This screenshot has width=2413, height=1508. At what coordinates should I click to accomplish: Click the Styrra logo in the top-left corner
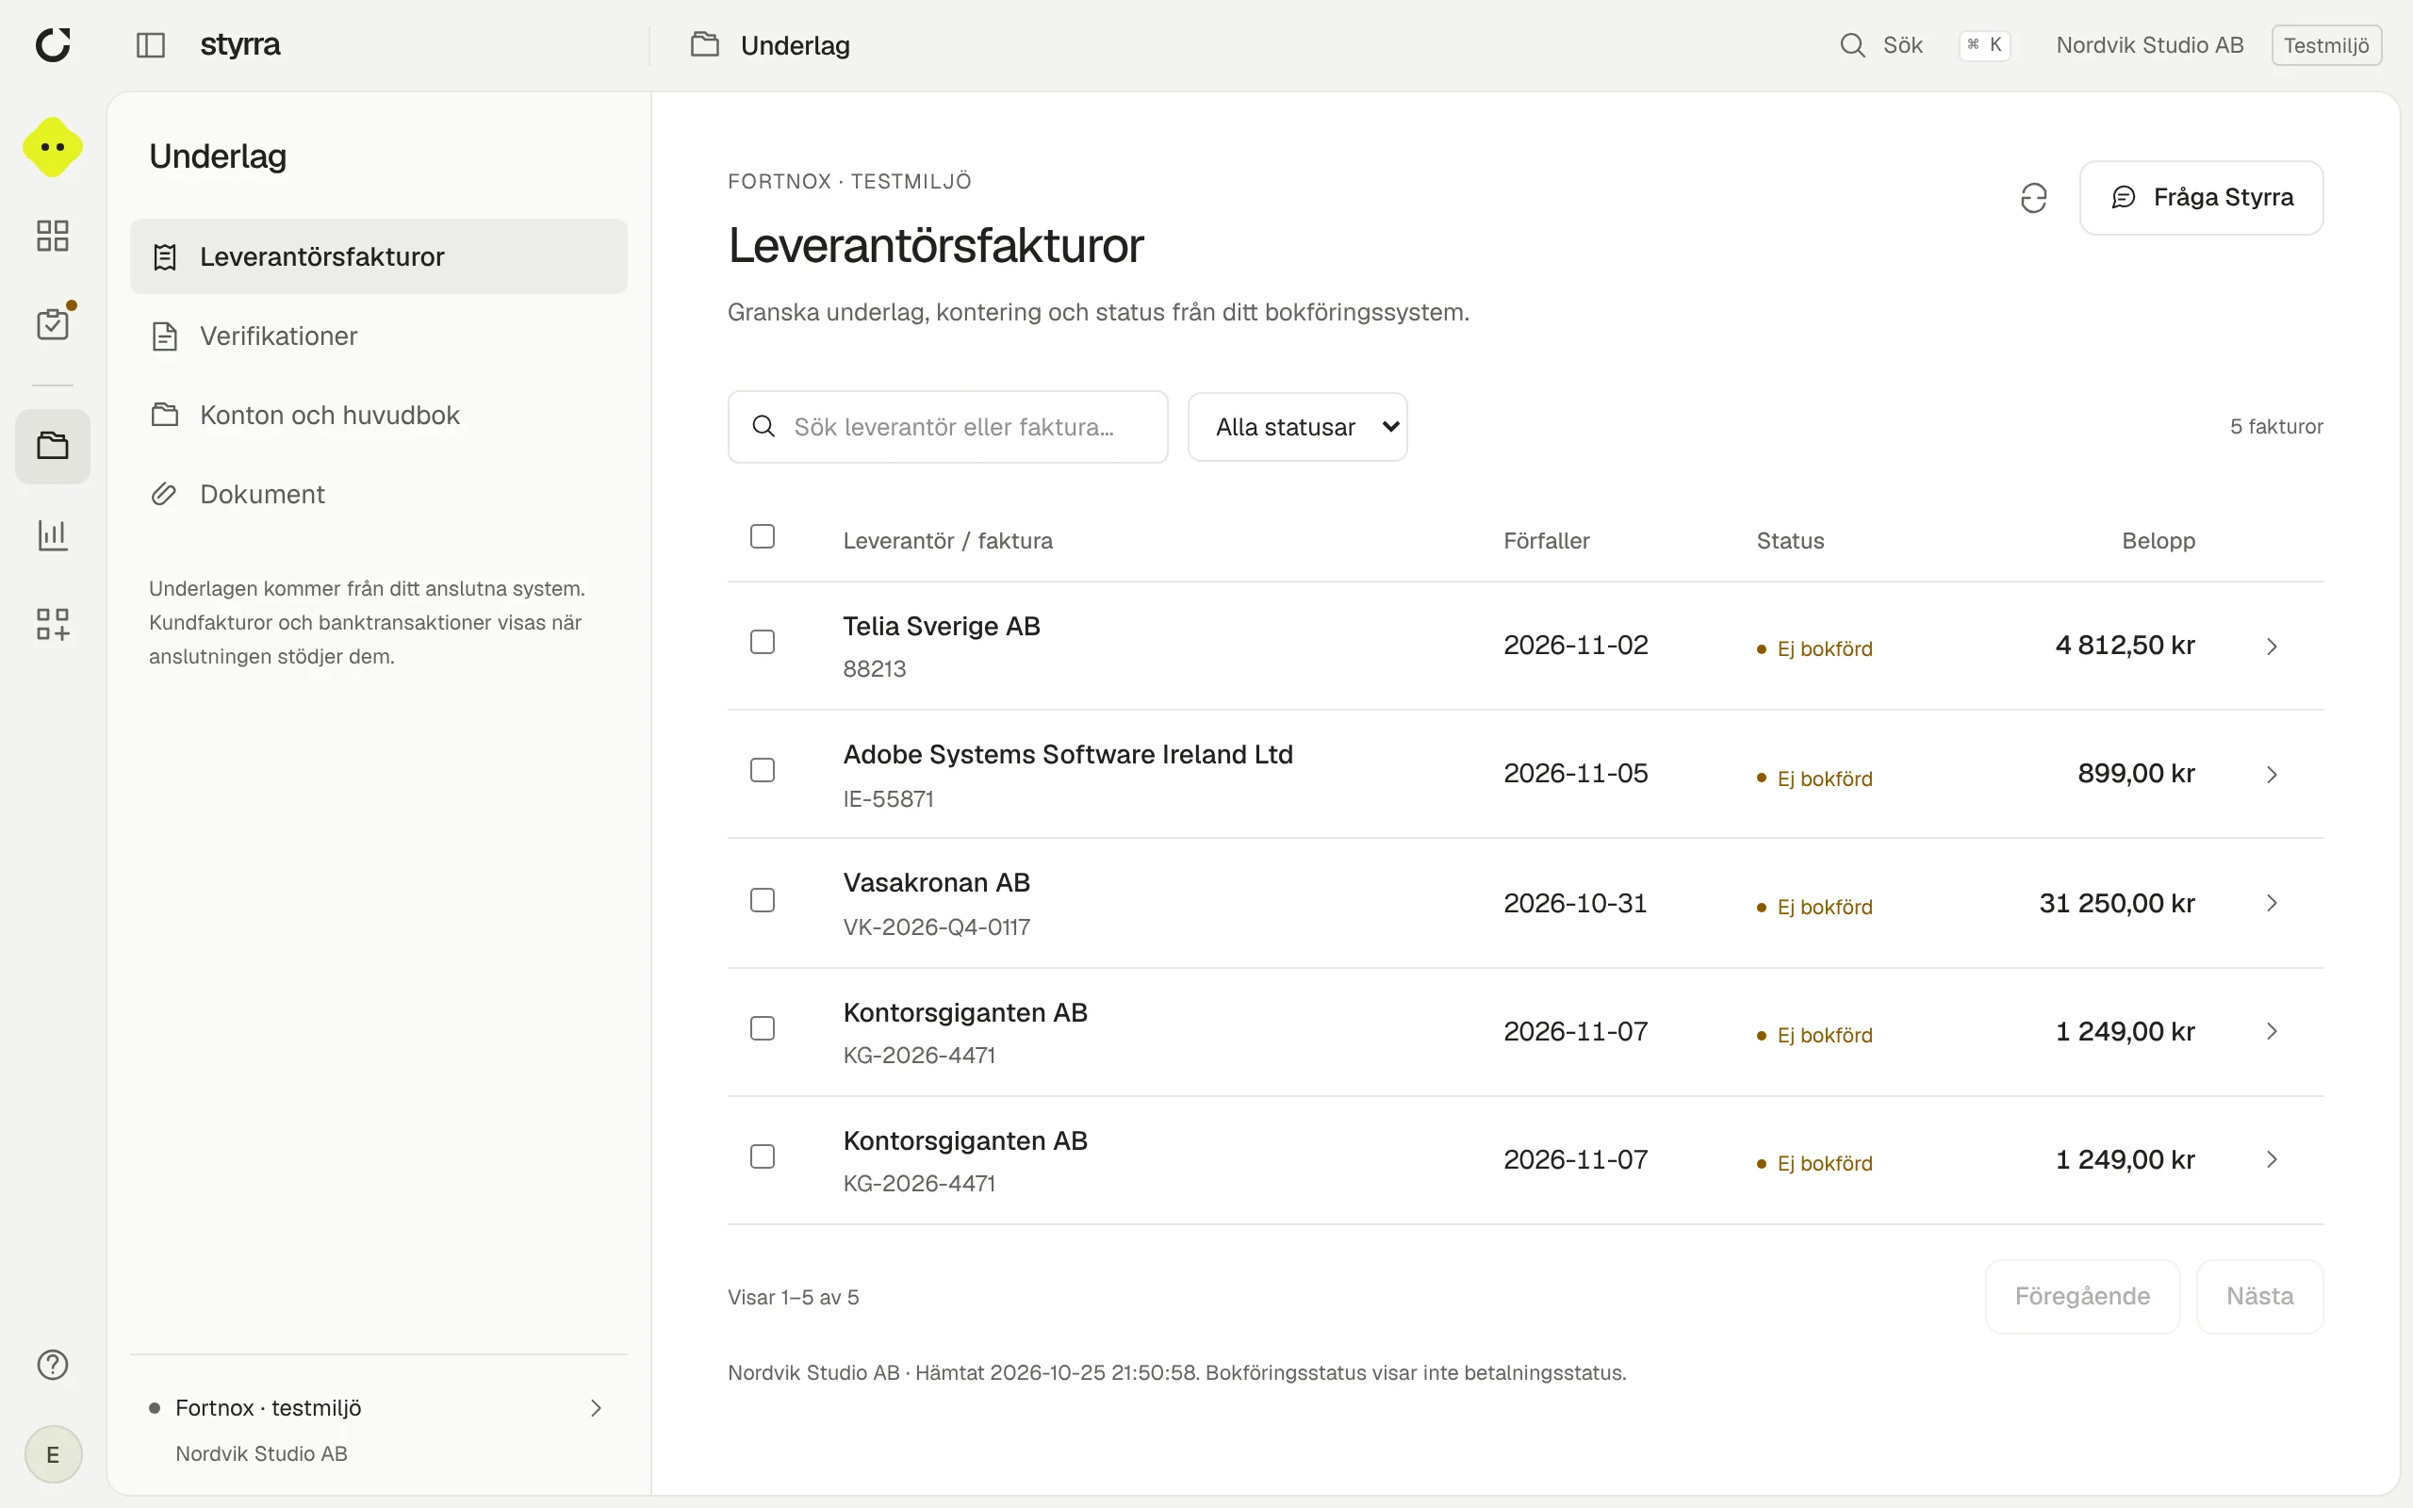pyautogui.click(x=53, y=45)
